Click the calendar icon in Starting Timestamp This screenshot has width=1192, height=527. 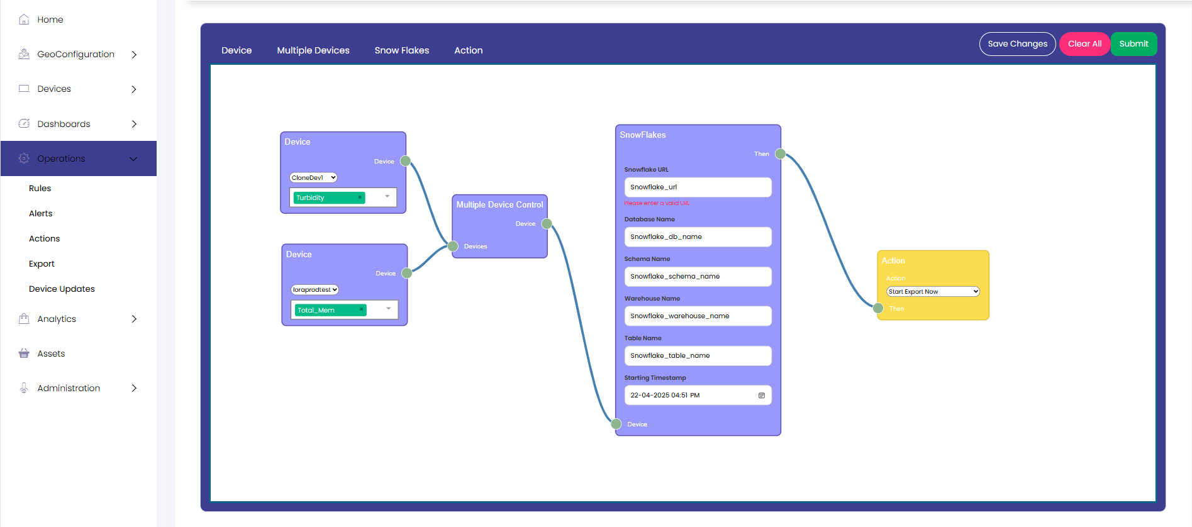[x=762, y=396]
